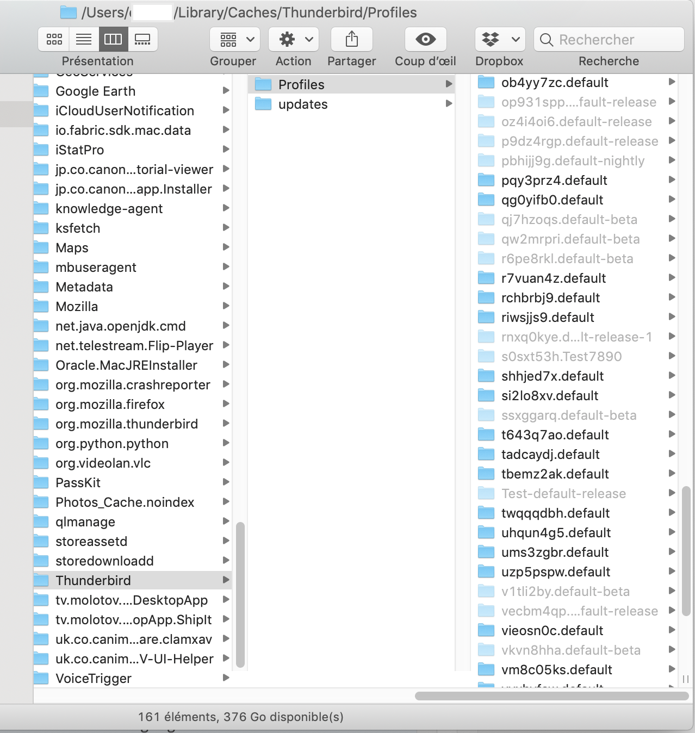Click the qg0yifb0.default folder icon
The image size is (695, 733).
click(486, 200)
